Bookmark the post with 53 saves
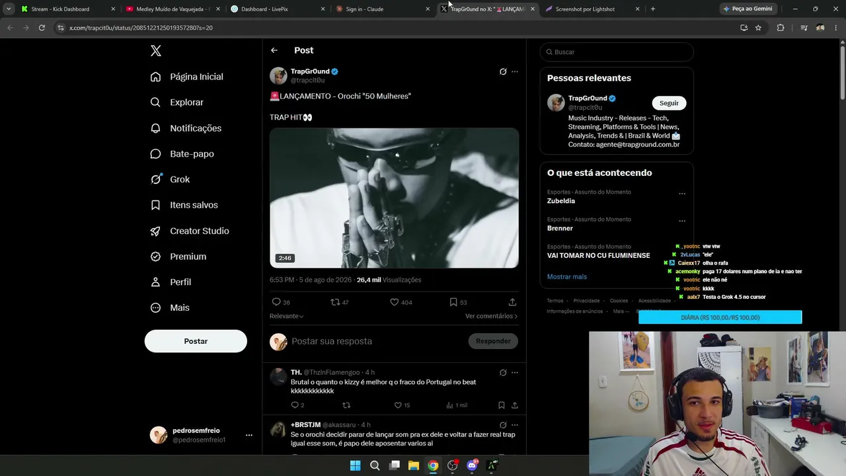Image resolution: width=846 pixels, height=476 pixels. pyautogui.click(x=458, y=302)
